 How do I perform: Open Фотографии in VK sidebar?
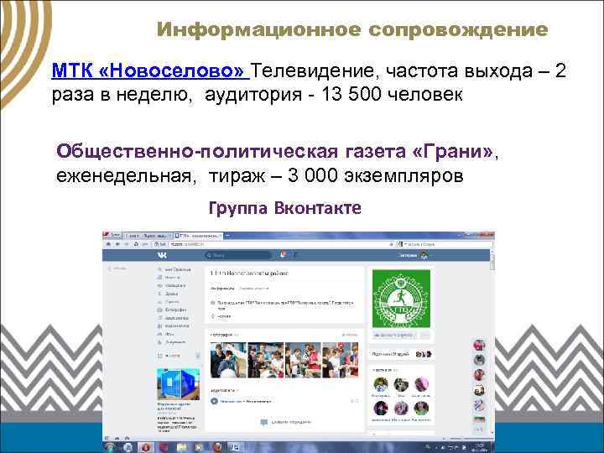click(173, 310)
